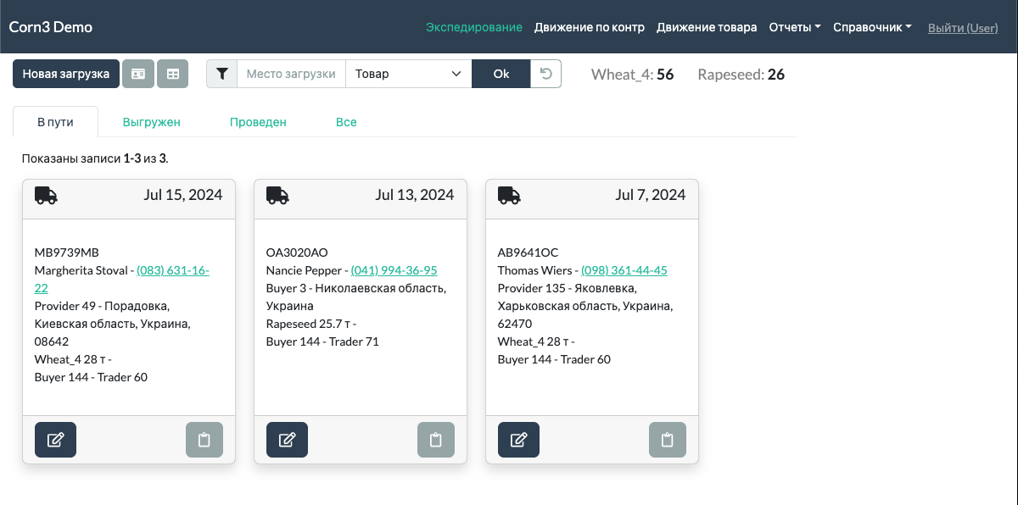The width and height of the screenshot is (1018, 505).
Task: Call Nancie Pepper's phone number link
Action: click(x=394, y=270)
